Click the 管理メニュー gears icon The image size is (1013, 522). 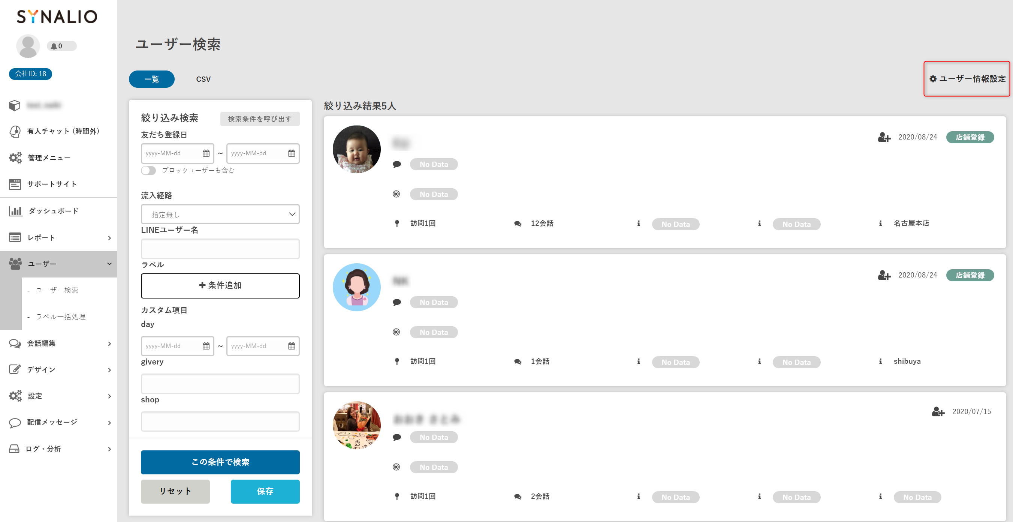15,158
